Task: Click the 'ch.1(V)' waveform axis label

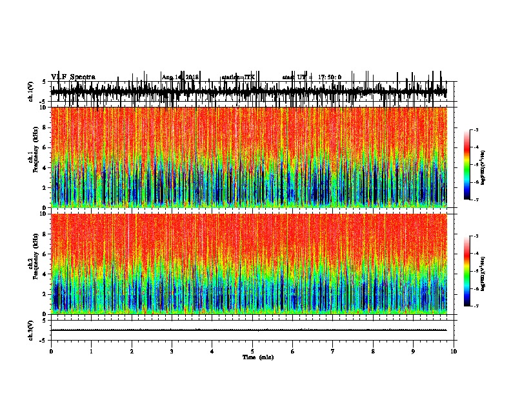Action: [30, 91]
